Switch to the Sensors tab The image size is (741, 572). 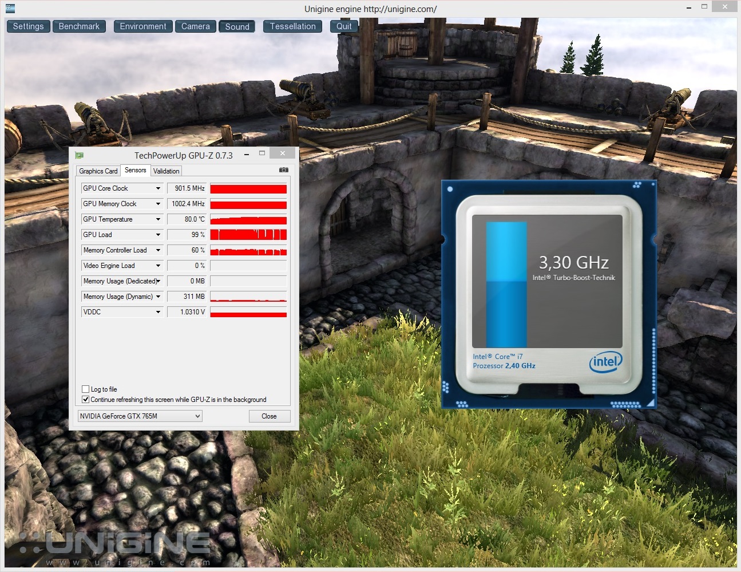pos(136,170)
